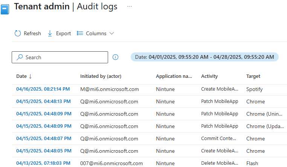
Task: Click the magnifier icon in search box
Action: click(20, 57)
